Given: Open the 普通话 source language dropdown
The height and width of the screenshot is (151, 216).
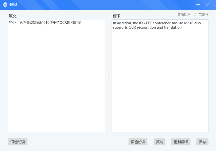Looking at the screenshot, I should coord(184,15).
